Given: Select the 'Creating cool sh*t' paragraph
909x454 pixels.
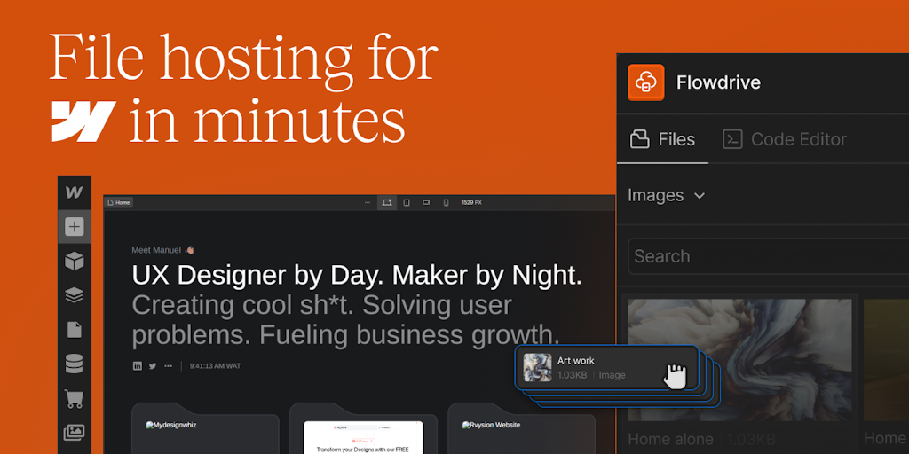Looking at the screenshot, I should tap(345, 320).
